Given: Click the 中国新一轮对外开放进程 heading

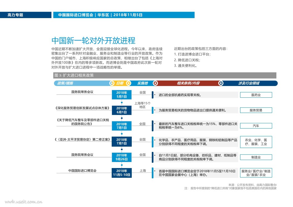Looking at the screenshot, I should 93,41.
